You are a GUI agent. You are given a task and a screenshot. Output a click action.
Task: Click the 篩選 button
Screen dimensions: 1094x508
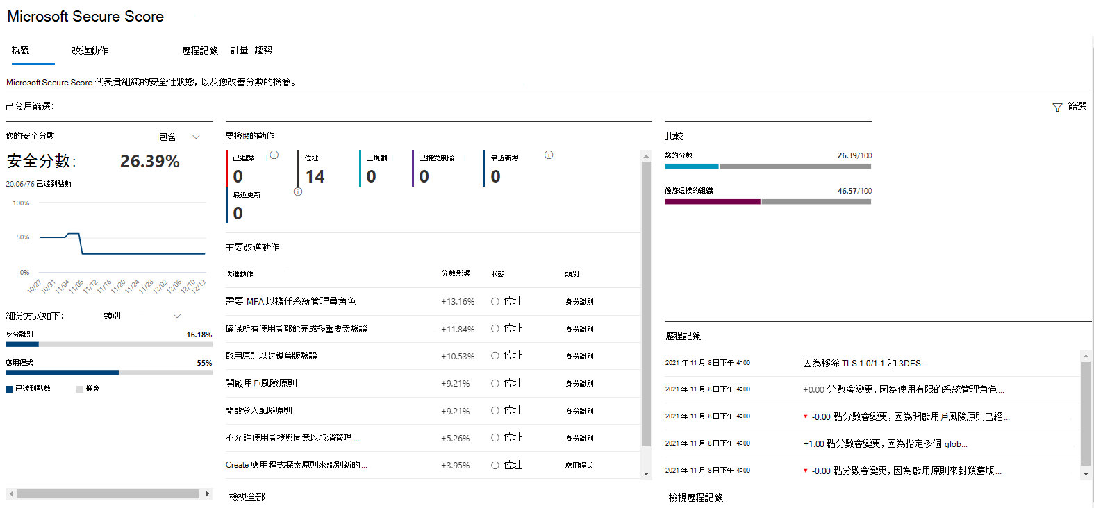click(1070, 107)
